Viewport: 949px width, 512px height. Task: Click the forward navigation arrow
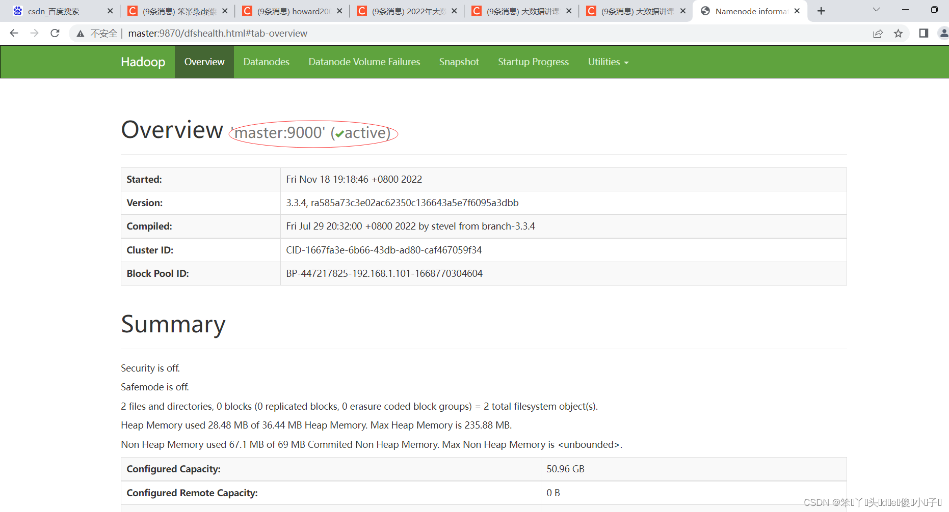34,33
